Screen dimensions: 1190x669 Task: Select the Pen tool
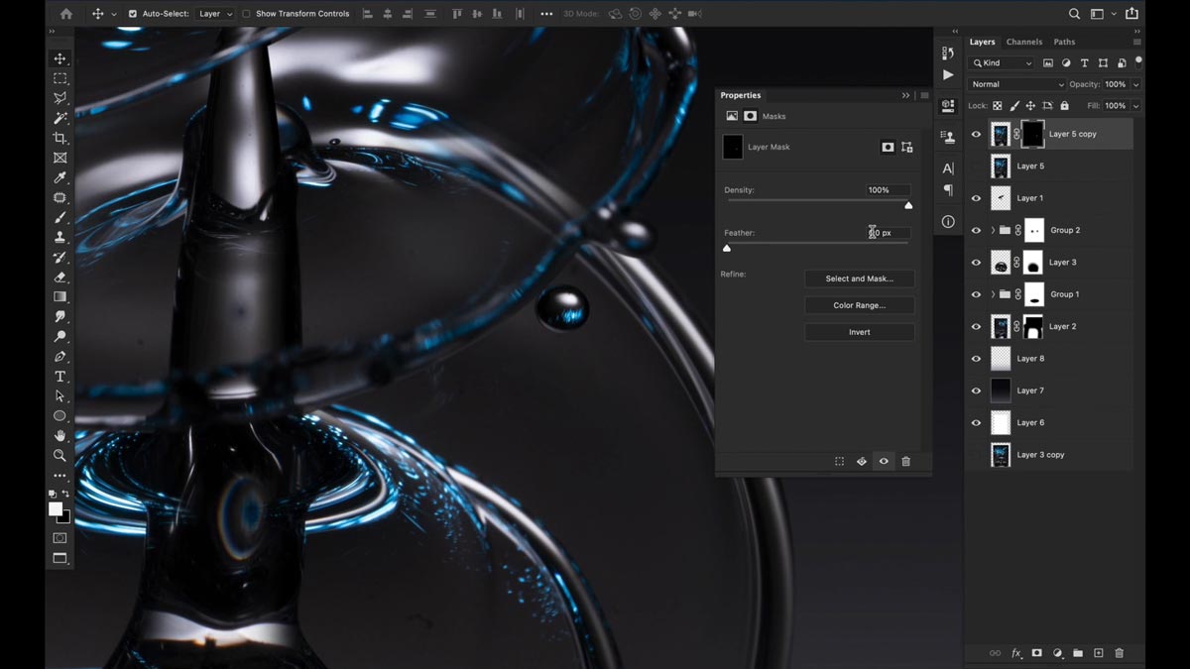click(x=60, y=356)
